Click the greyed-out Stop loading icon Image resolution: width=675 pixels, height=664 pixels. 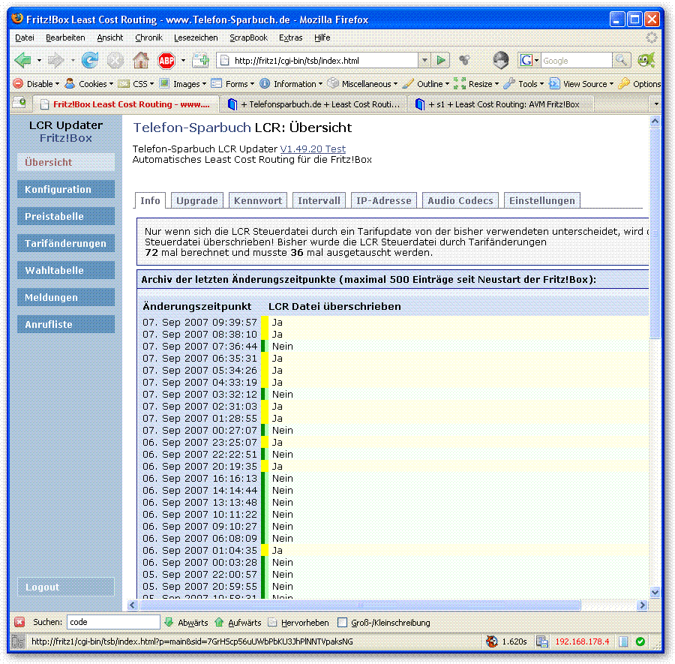coord(115,60)
